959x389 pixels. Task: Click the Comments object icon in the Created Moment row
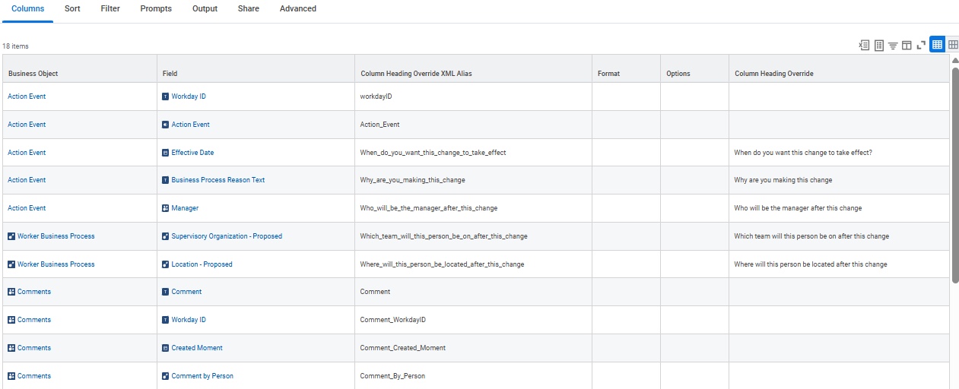pos(11,348)
